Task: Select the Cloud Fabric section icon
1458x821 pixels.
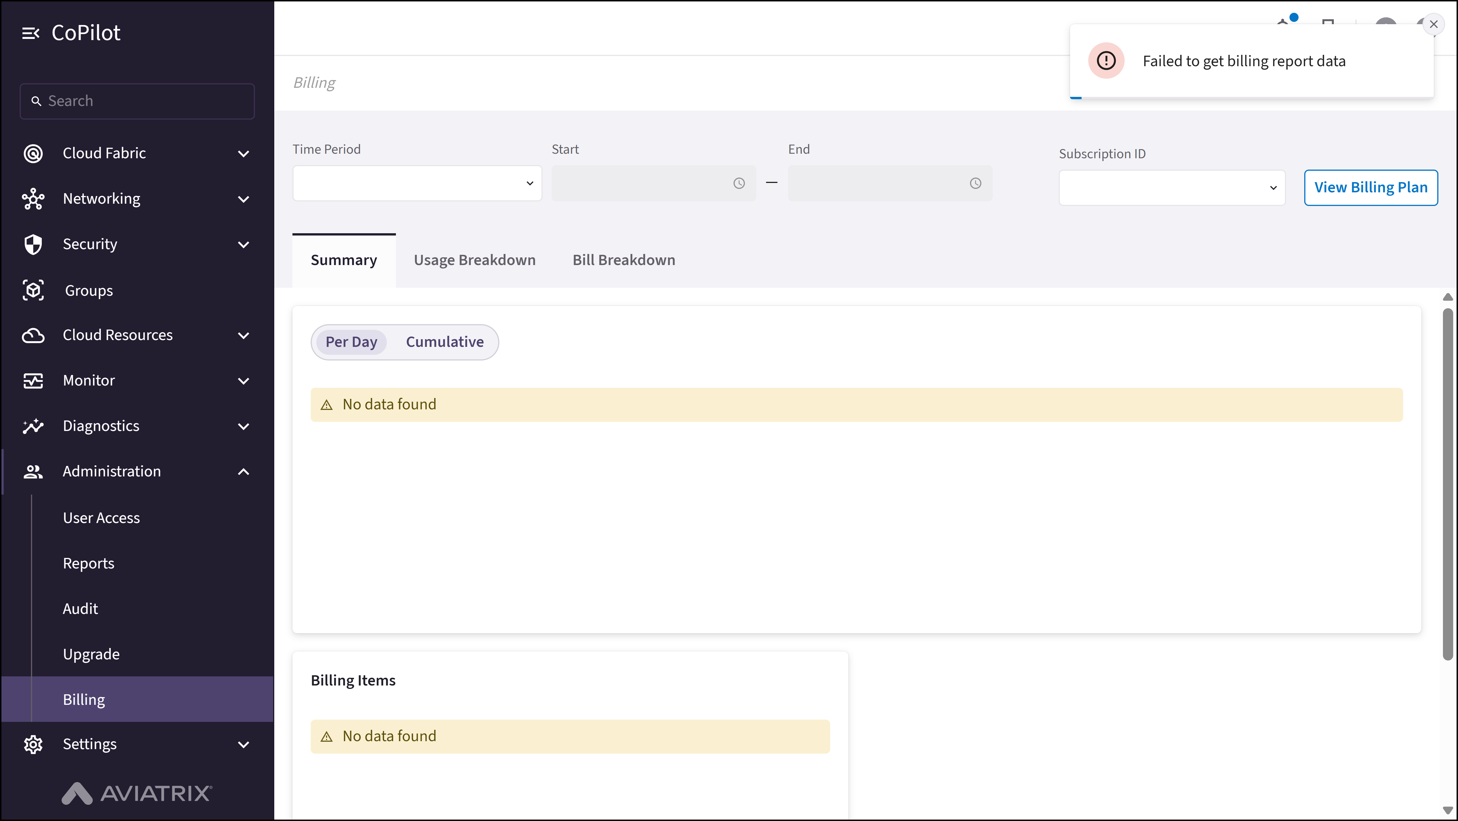Action: (33, 153)
